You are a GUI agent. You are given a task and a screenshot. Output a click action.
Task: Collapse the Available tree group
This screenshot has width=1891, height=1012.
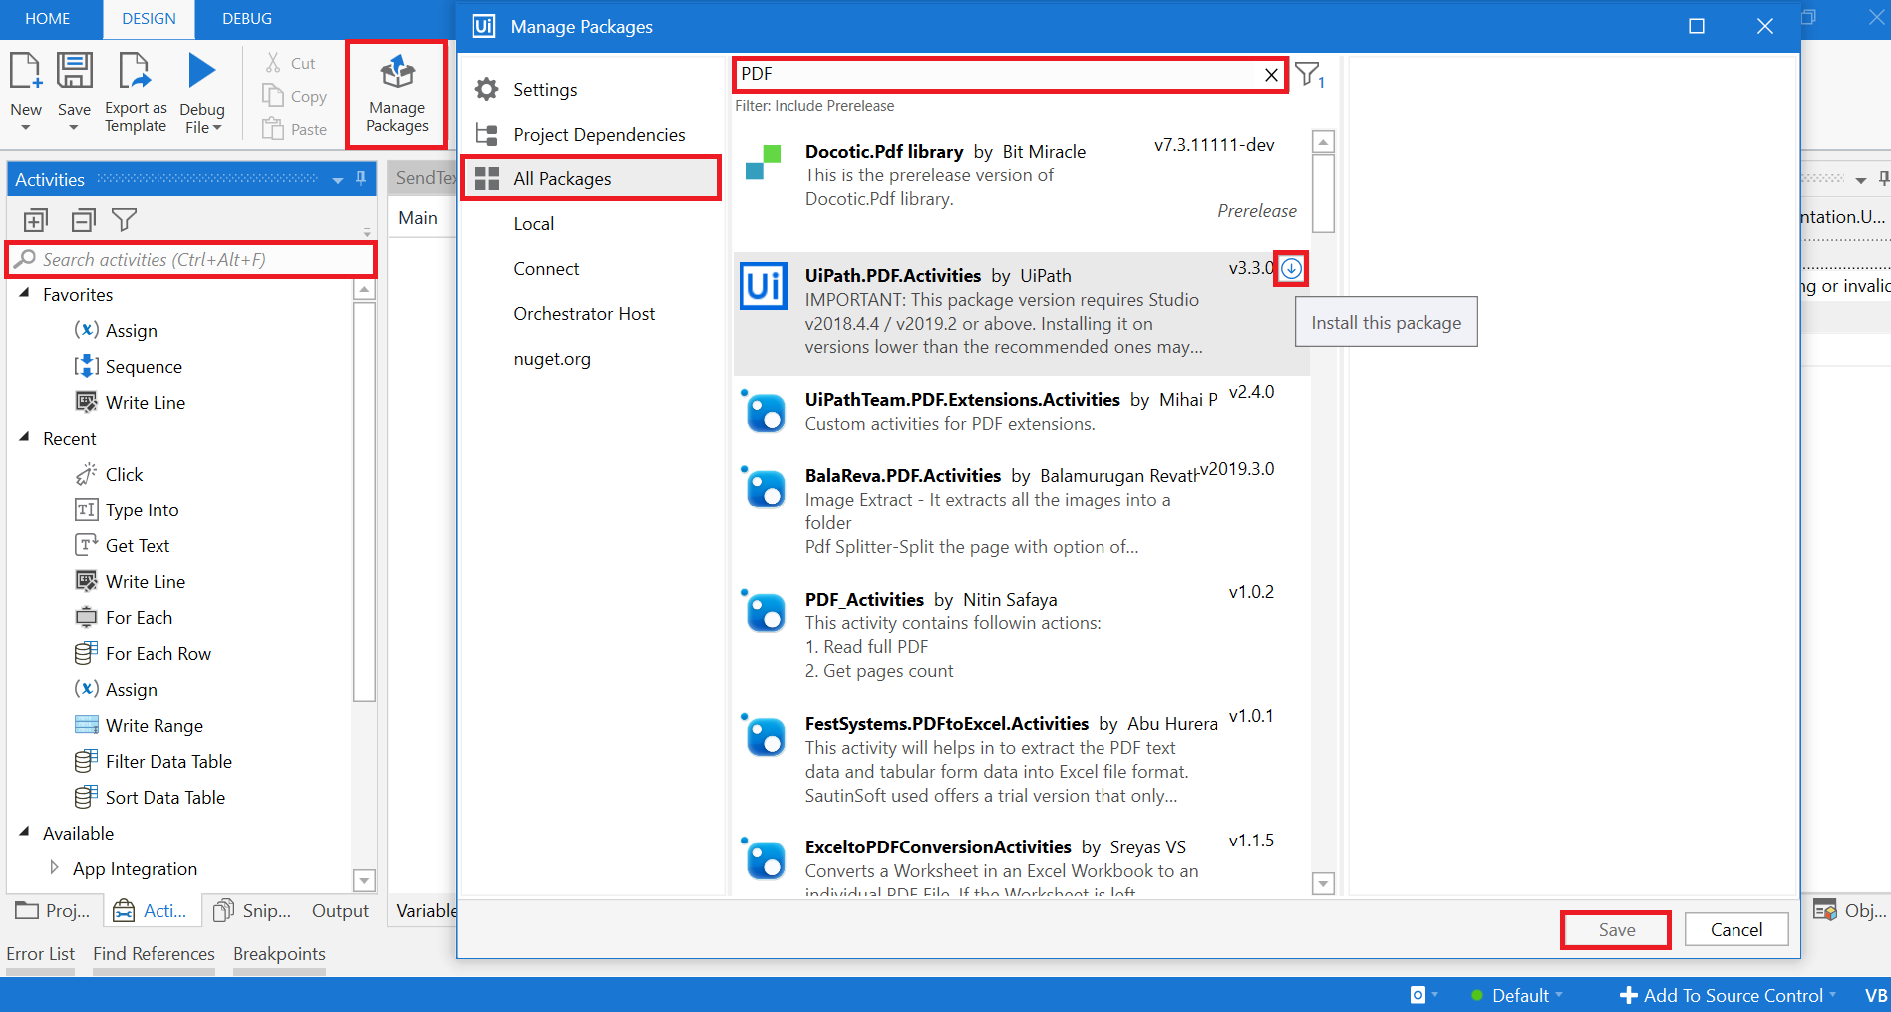pos(25,833)
